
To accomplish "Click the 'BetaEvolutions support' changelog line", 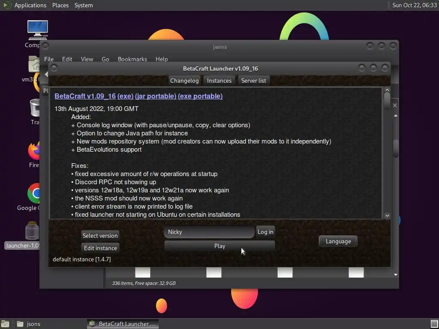I will pyautogui.click(x=106, y=150).
